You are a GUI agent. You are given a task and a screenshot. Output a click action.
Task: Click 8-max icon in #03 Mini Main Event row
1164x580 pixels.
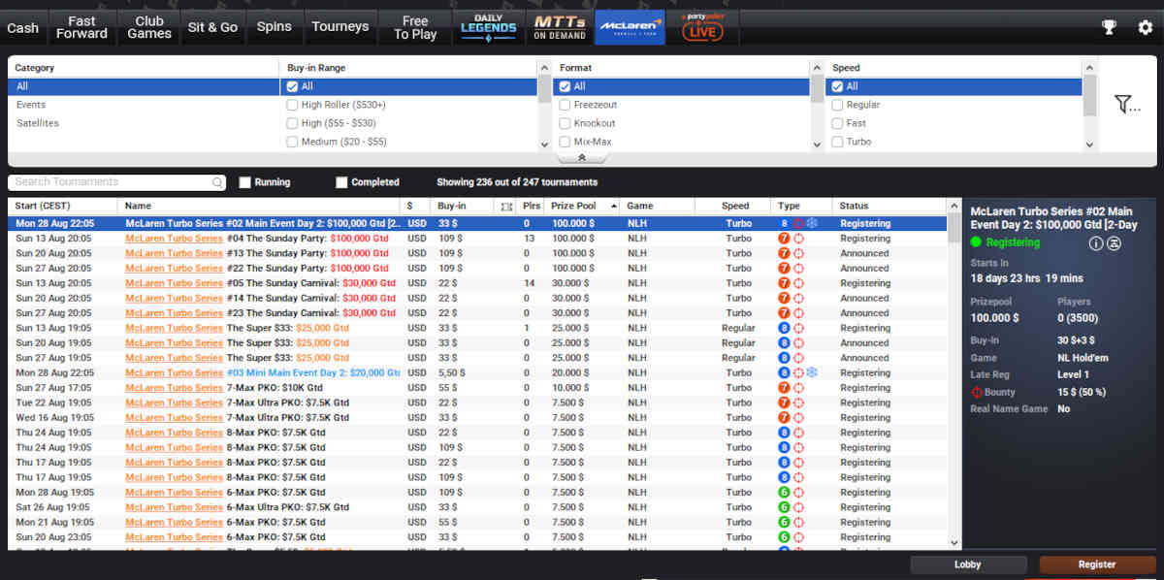[784, 372]
